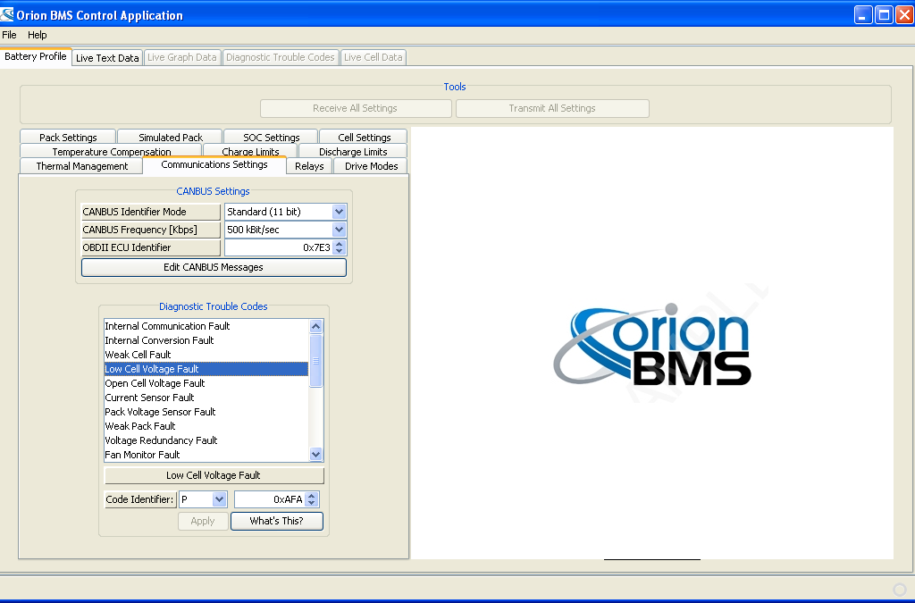Click Receive All Settings button

(356, 108)
